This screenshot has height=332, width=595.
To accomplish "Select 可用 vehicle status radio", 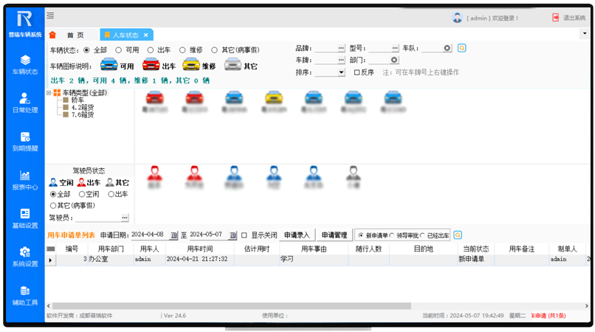I will click(119, 49).
